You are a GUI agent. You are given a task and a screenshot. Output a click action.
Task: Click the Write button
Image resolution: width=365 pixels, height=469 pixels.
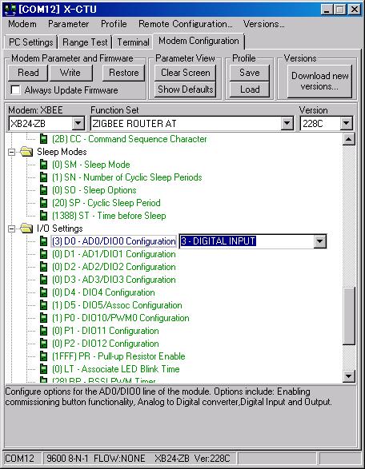pyautogui.click(x=70, y=73)
